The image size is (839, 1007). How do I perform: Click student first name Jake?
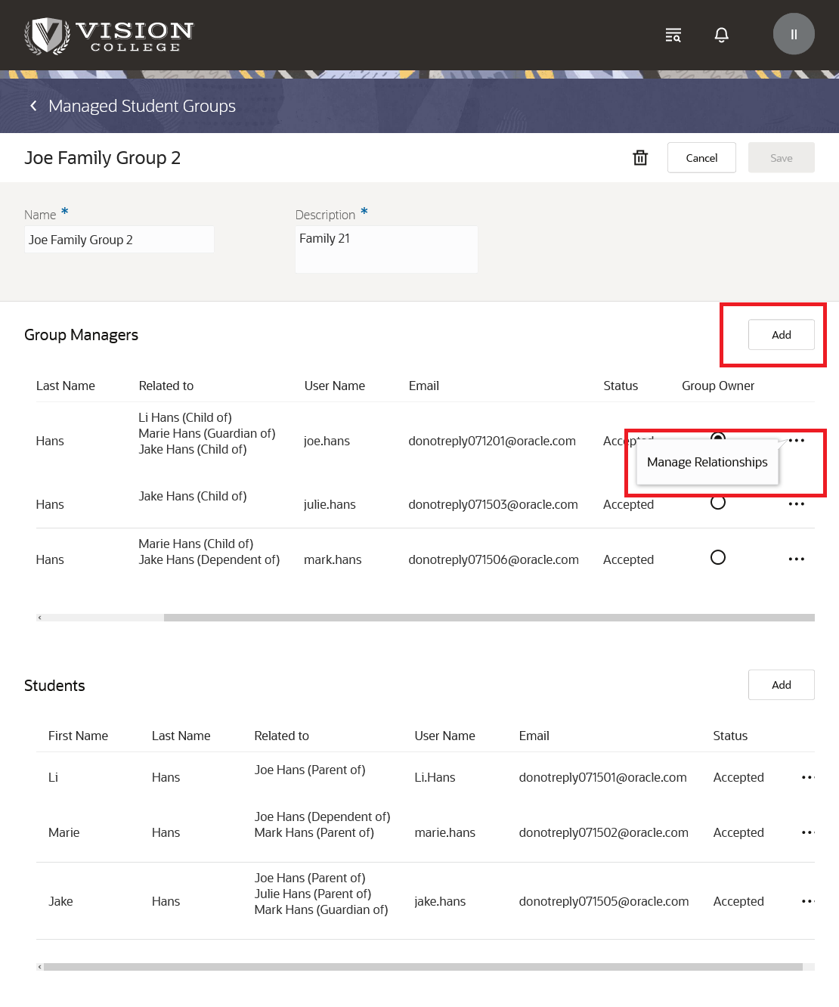pos(60,901)
